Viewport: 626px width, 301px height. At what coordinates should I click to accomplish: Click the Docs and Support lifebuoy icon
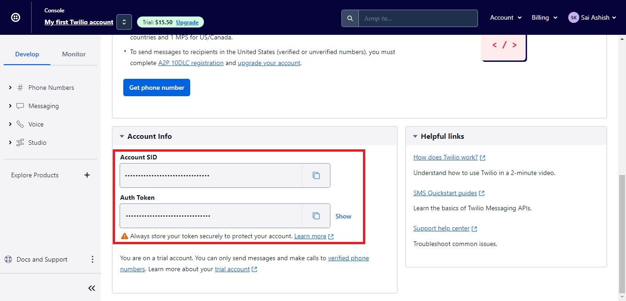(8, 259)
